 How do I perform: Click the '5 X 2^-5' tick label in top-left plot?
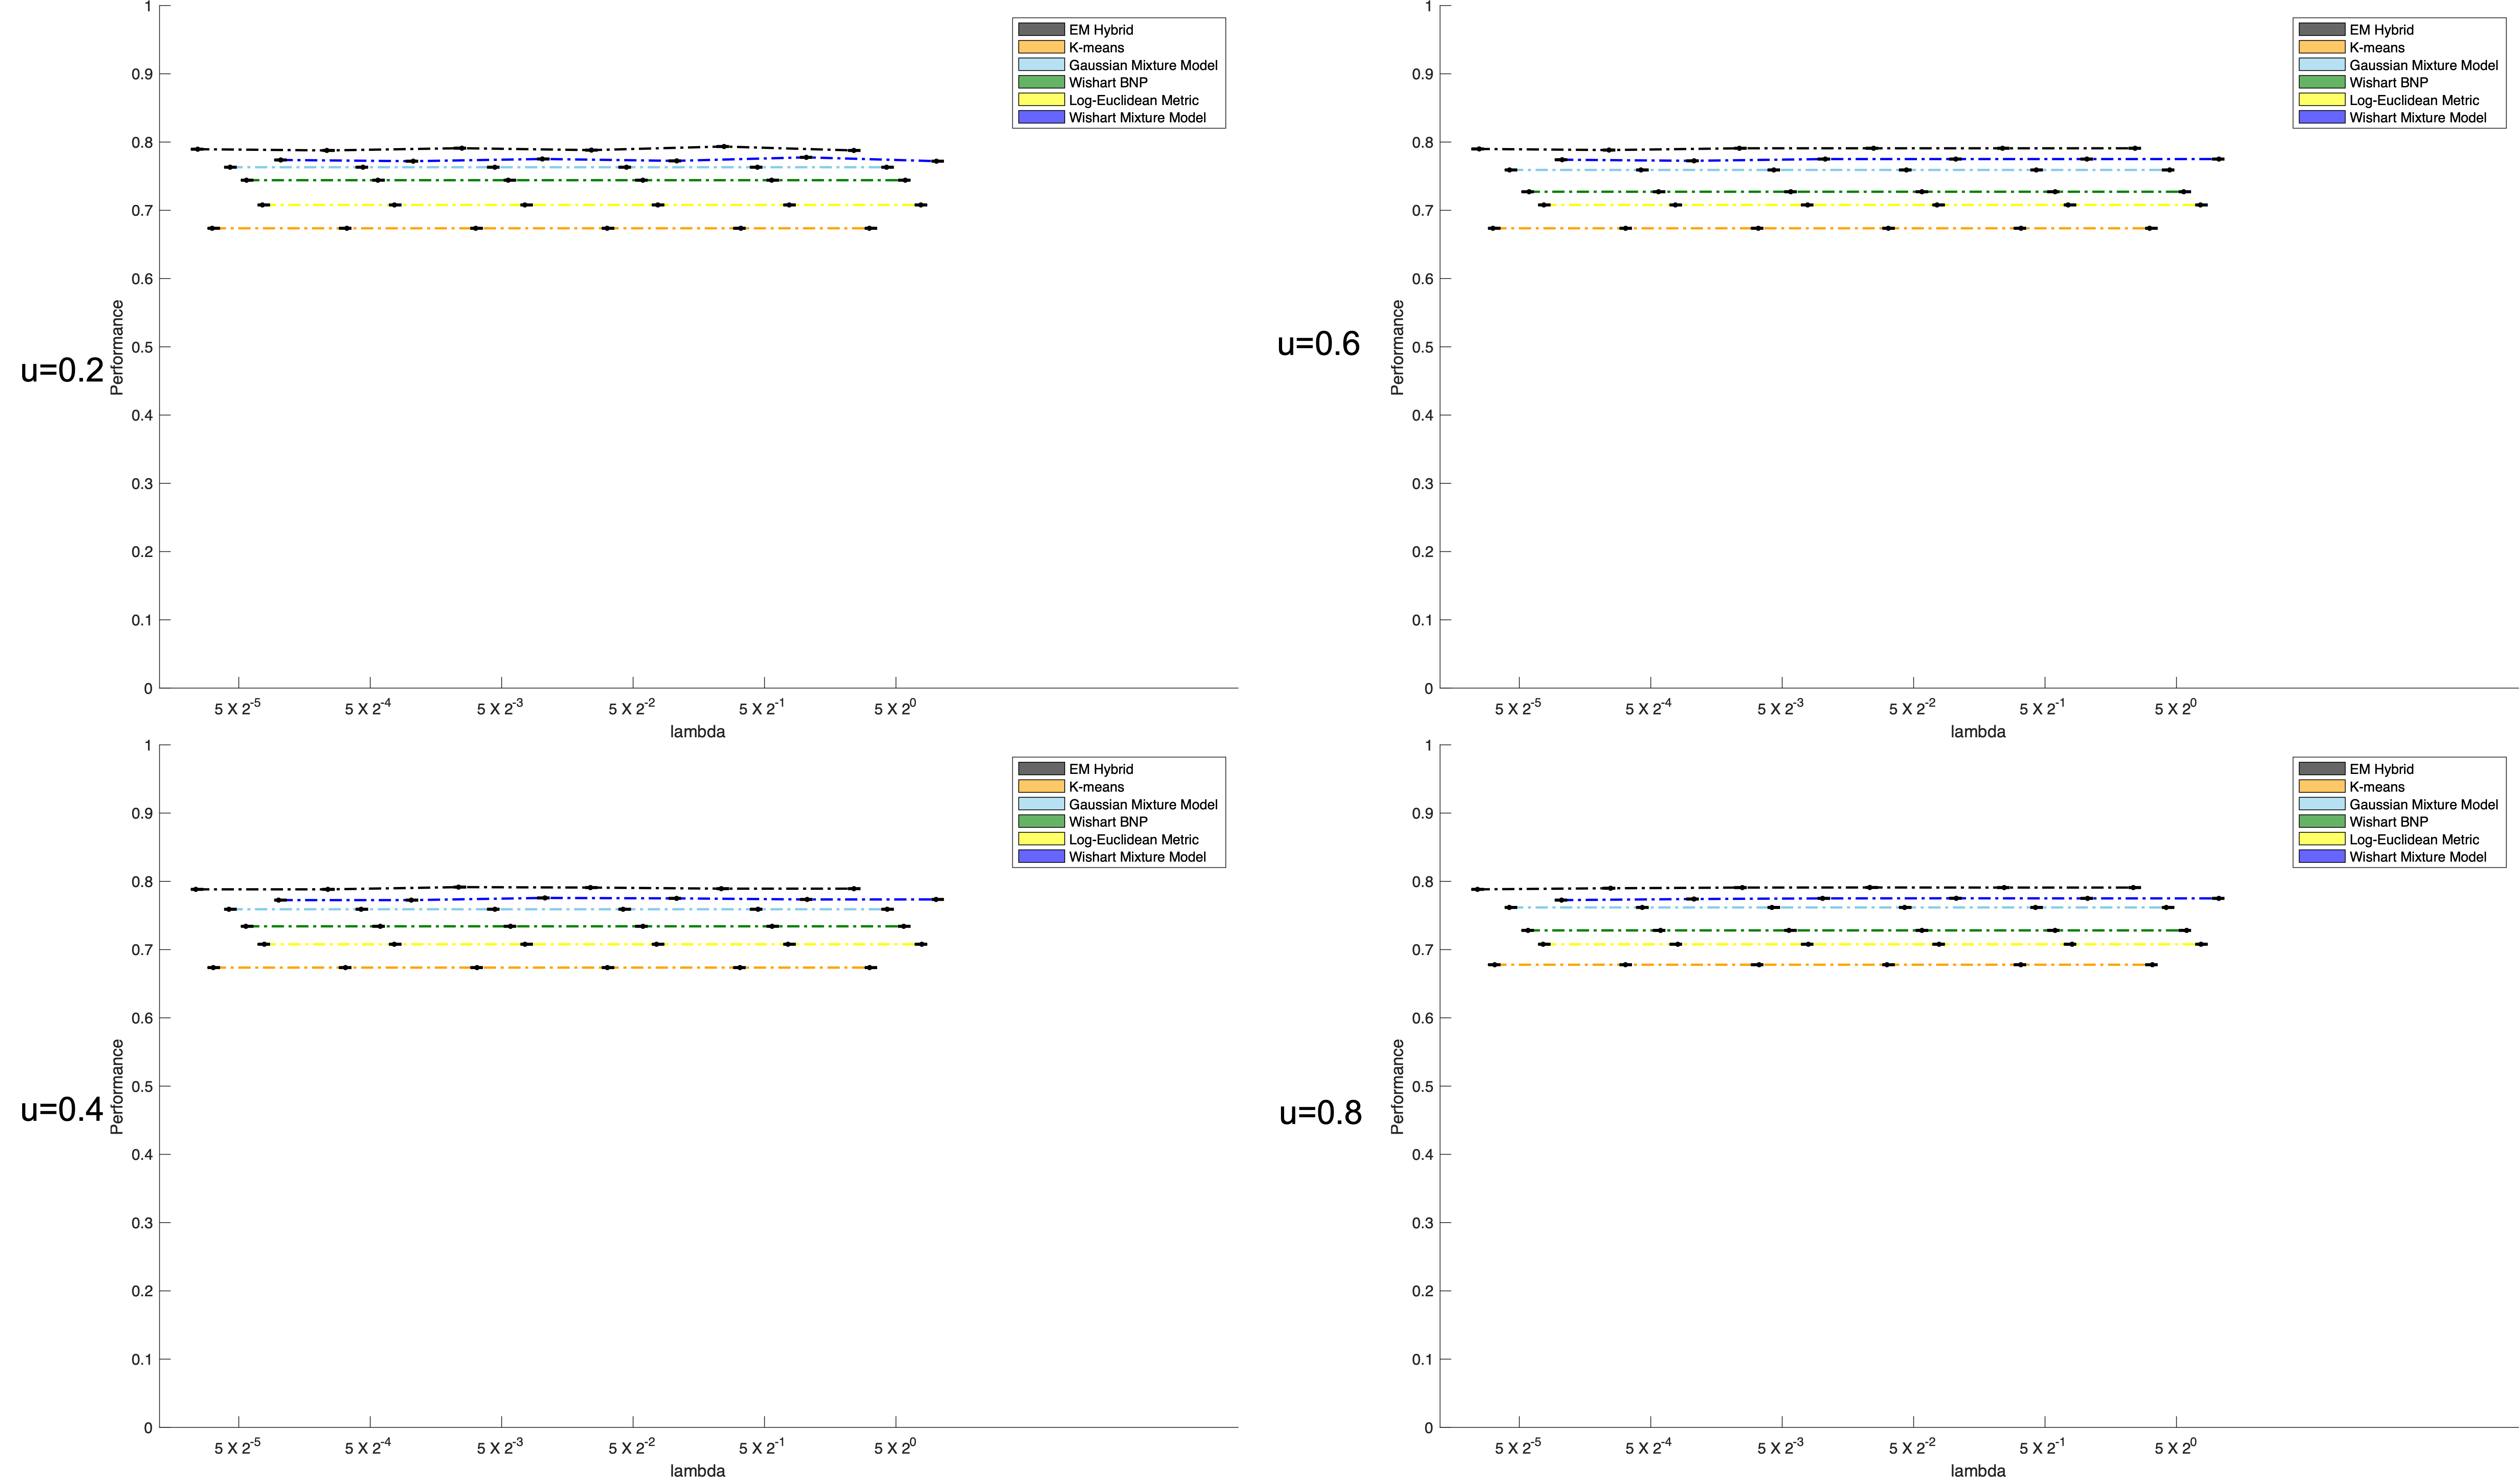(x=237, y=708)
